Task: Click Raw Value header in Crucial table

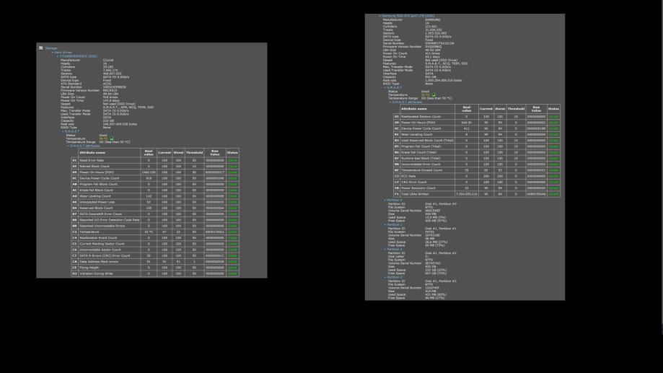Action: (215, 153)
